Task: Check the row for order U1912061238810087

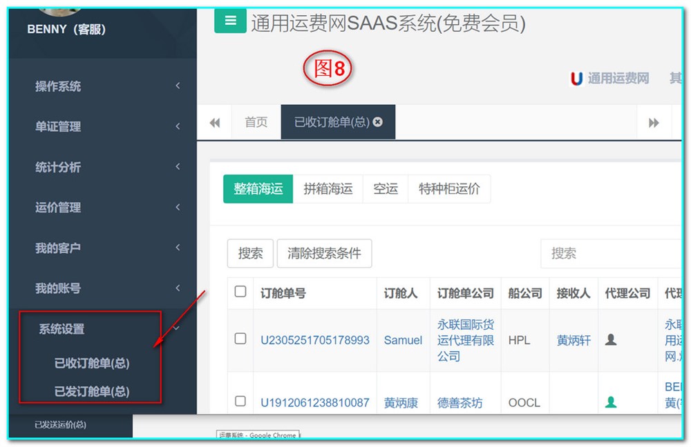Action: (x=240, y=401)
